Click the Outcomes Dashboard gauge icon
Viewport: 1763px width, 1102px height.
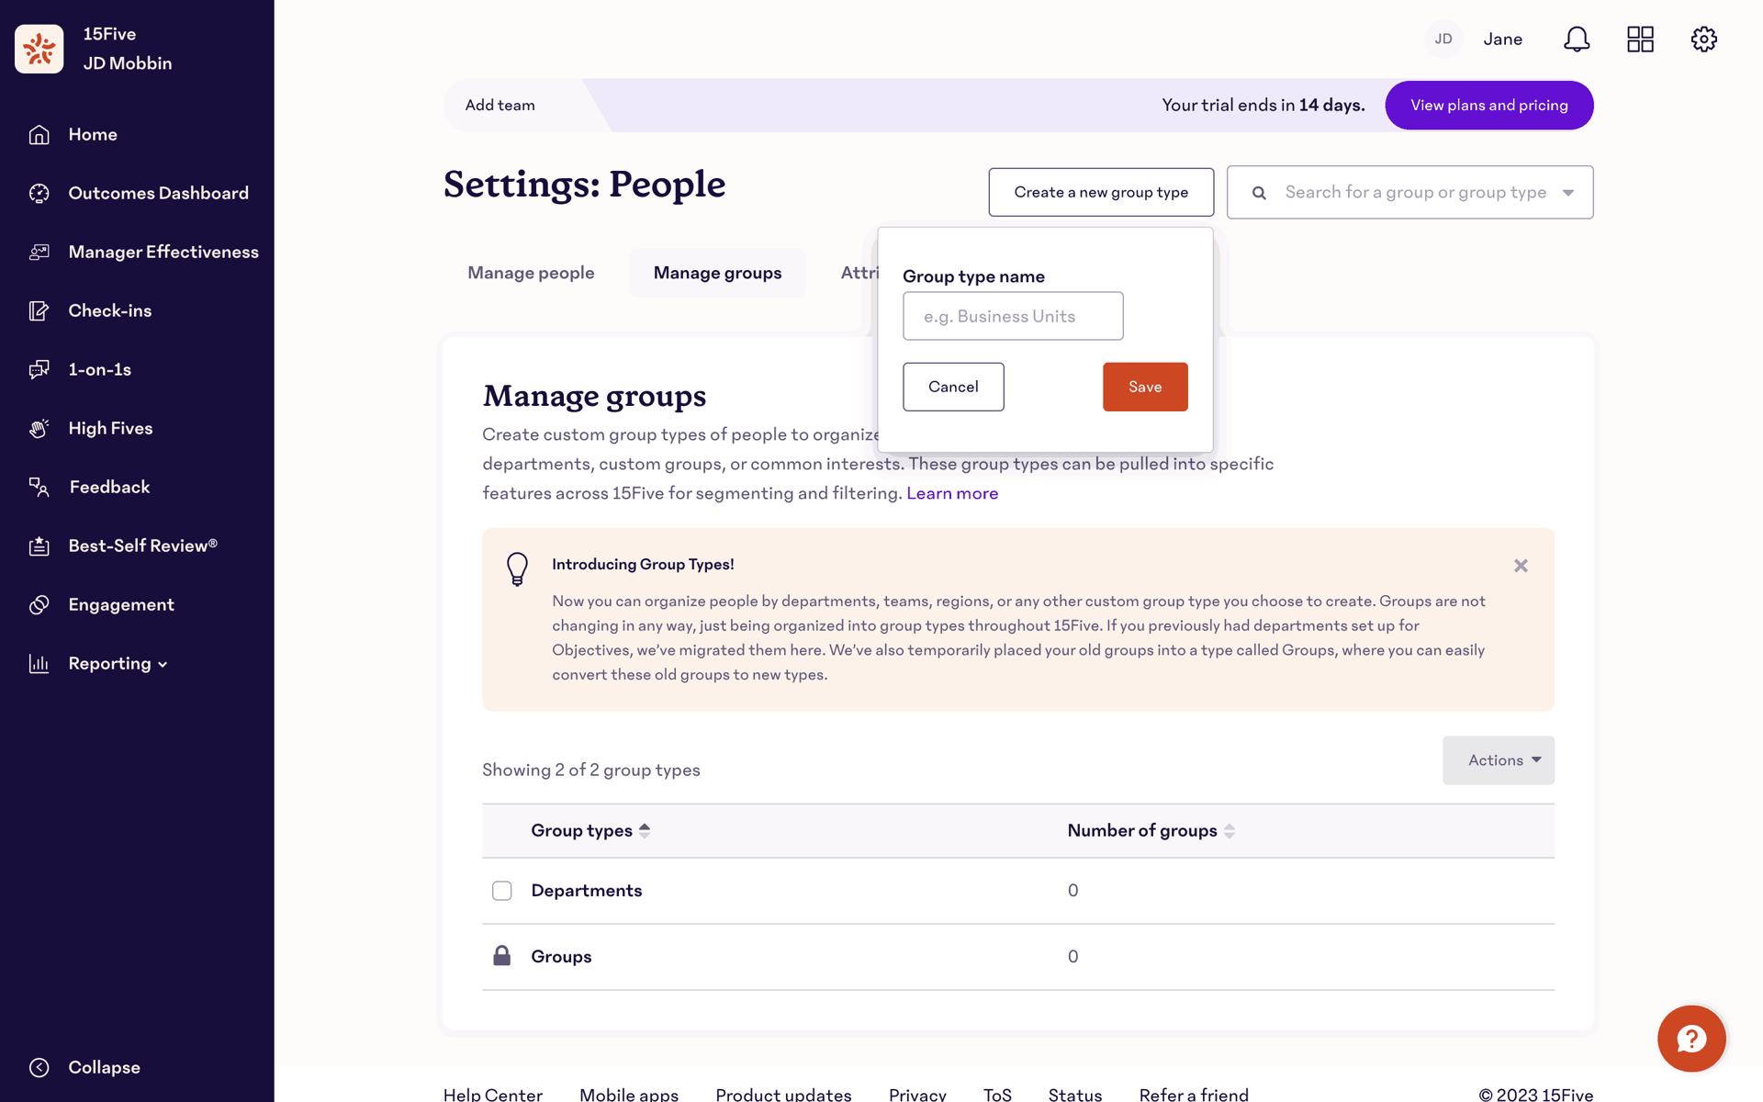click(x=39, y=194)
